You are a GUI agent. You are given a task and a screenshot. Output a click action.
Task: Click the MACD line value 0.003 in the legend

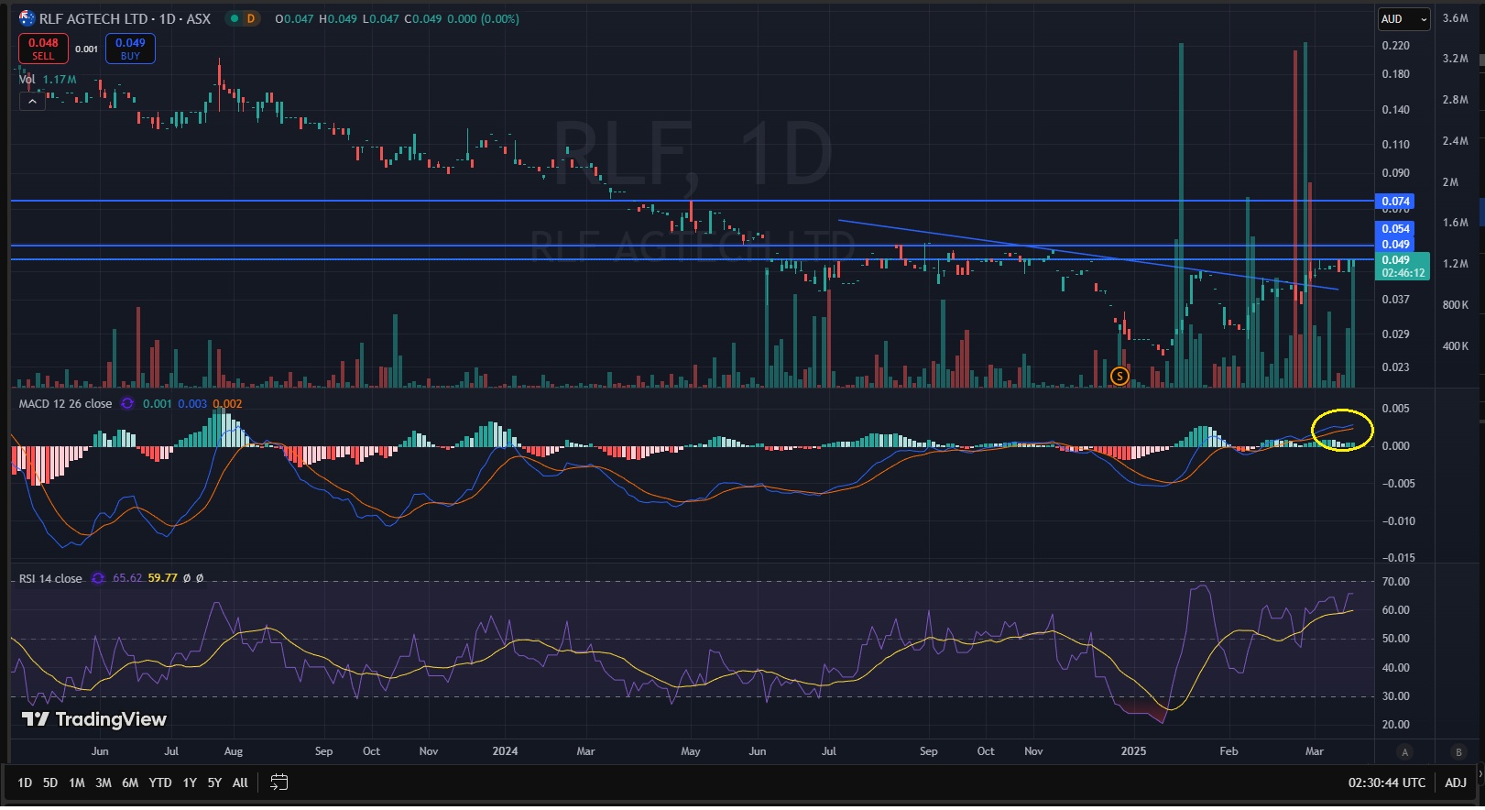click(x=192, y=404)
